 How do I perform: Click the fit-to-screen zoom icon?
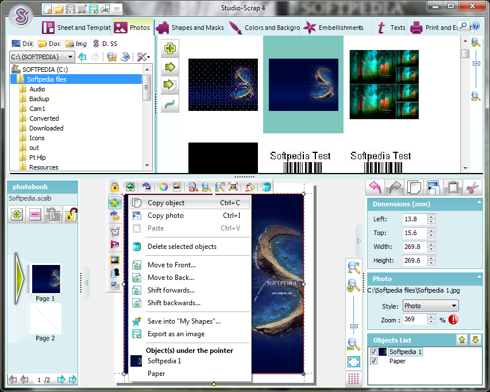354,362
